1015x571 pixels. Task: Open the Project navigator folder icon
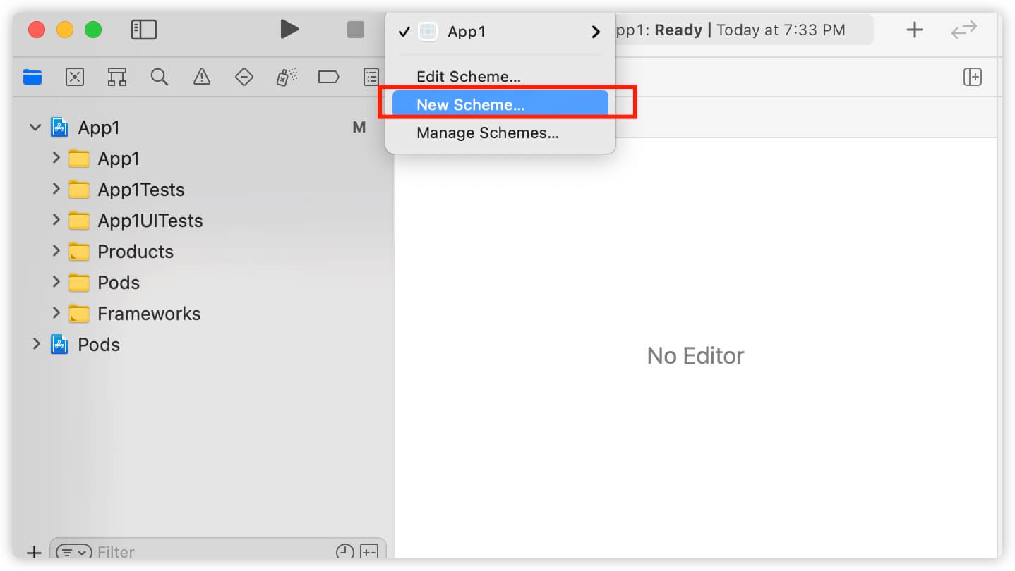(x=32, y=77)
